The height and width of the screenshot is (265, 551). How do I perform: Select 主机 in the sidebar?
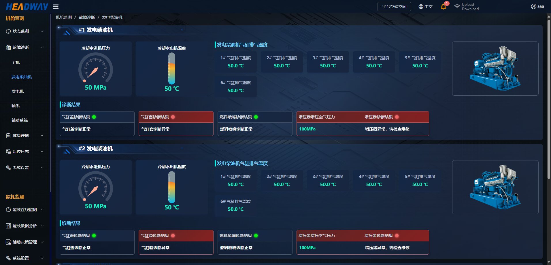coord(16,63)
